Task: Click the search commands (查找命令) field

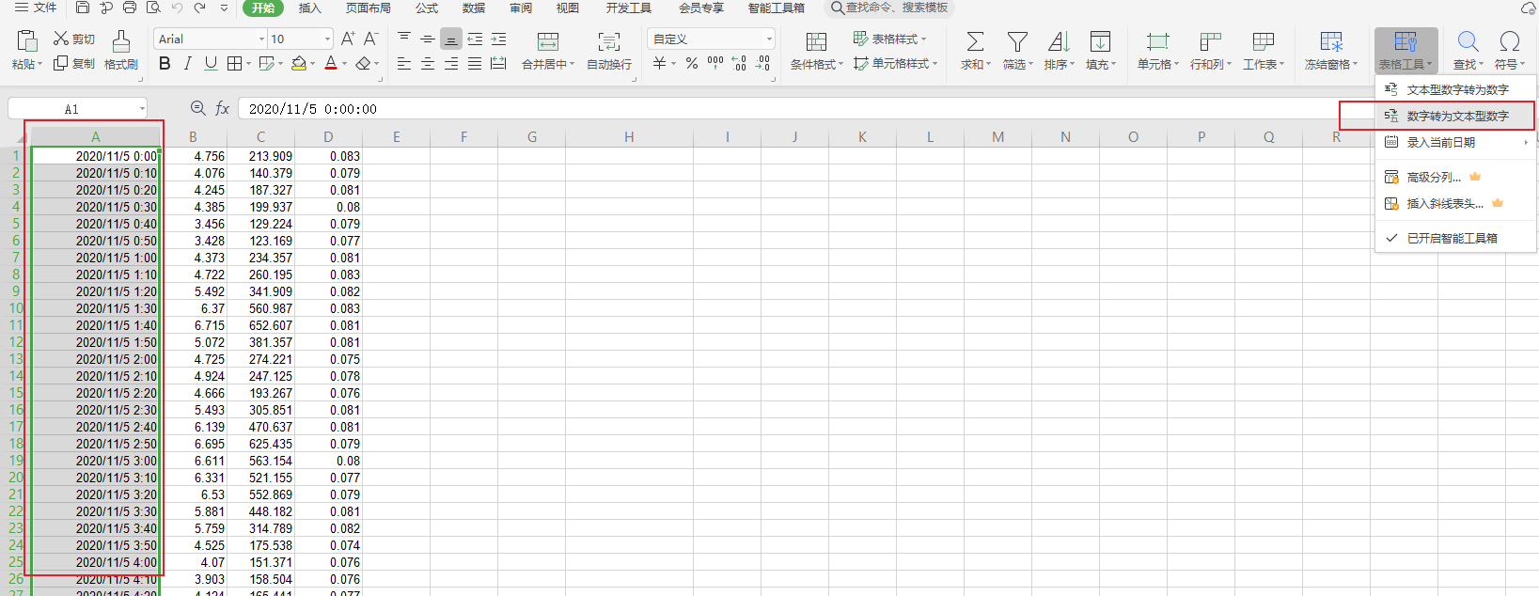Action: click(889, 8)
